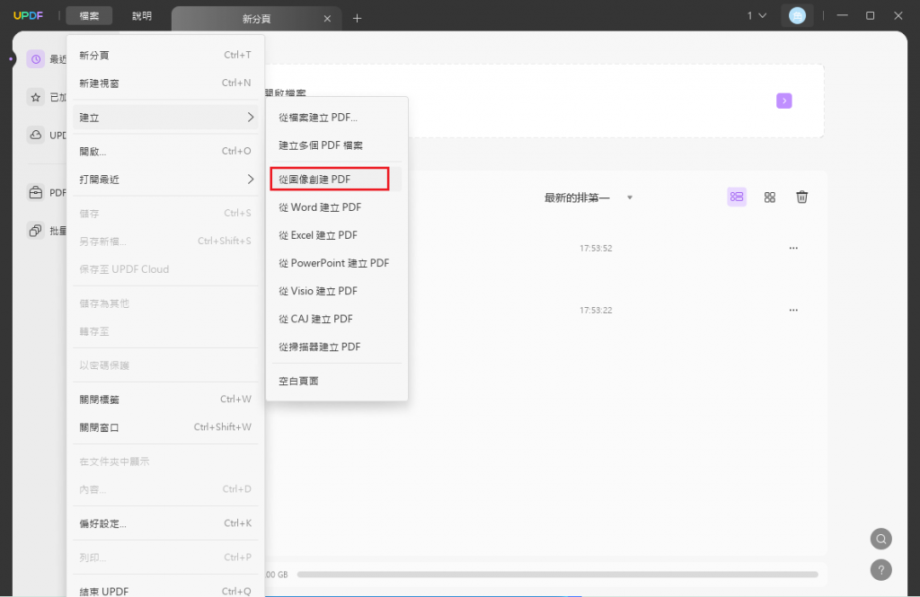
Task: Select 新分頁 from the file menu
Action: [x=165, y=55]
